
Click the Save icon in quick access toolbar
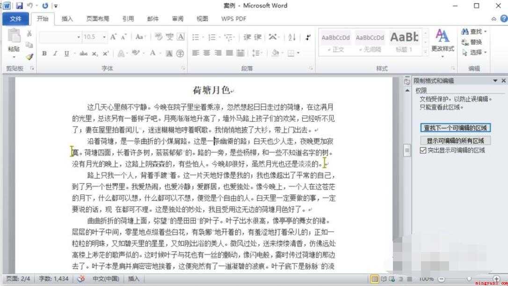pos(20,6)
